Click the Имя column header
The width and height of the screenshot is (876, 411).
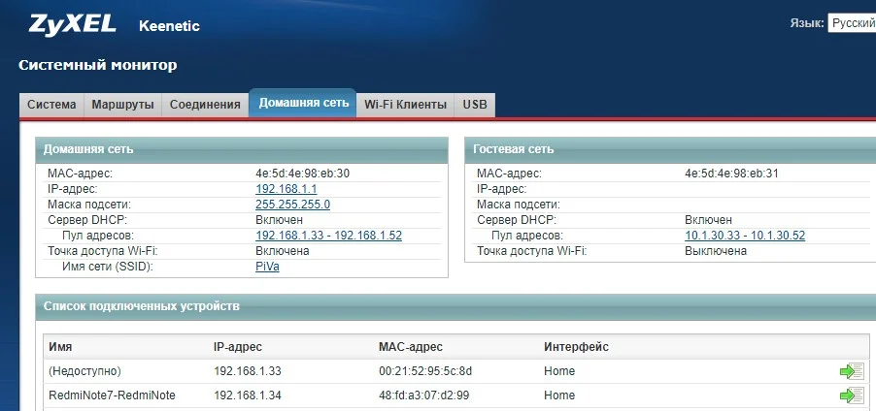tap(60, 347)
